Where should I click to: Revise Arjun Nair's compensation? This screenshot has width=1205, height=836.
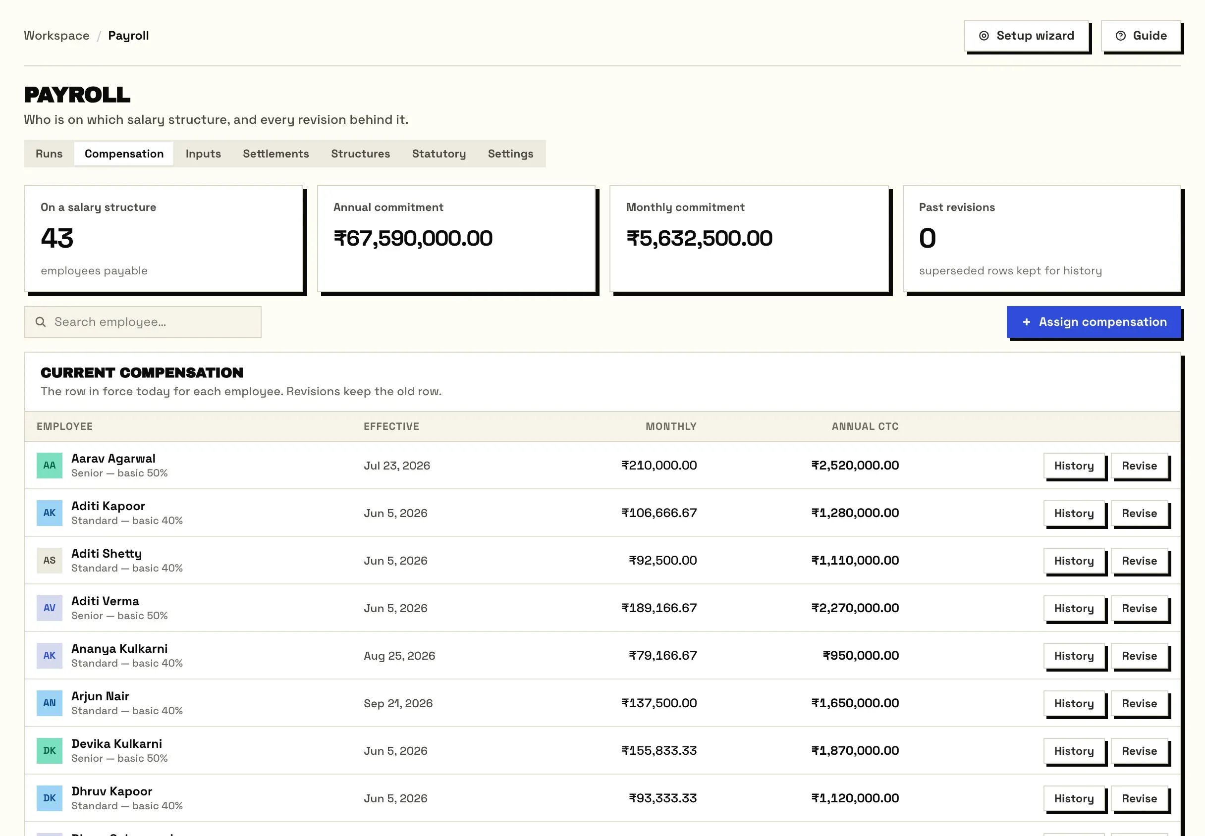[x=1140, y=703]
